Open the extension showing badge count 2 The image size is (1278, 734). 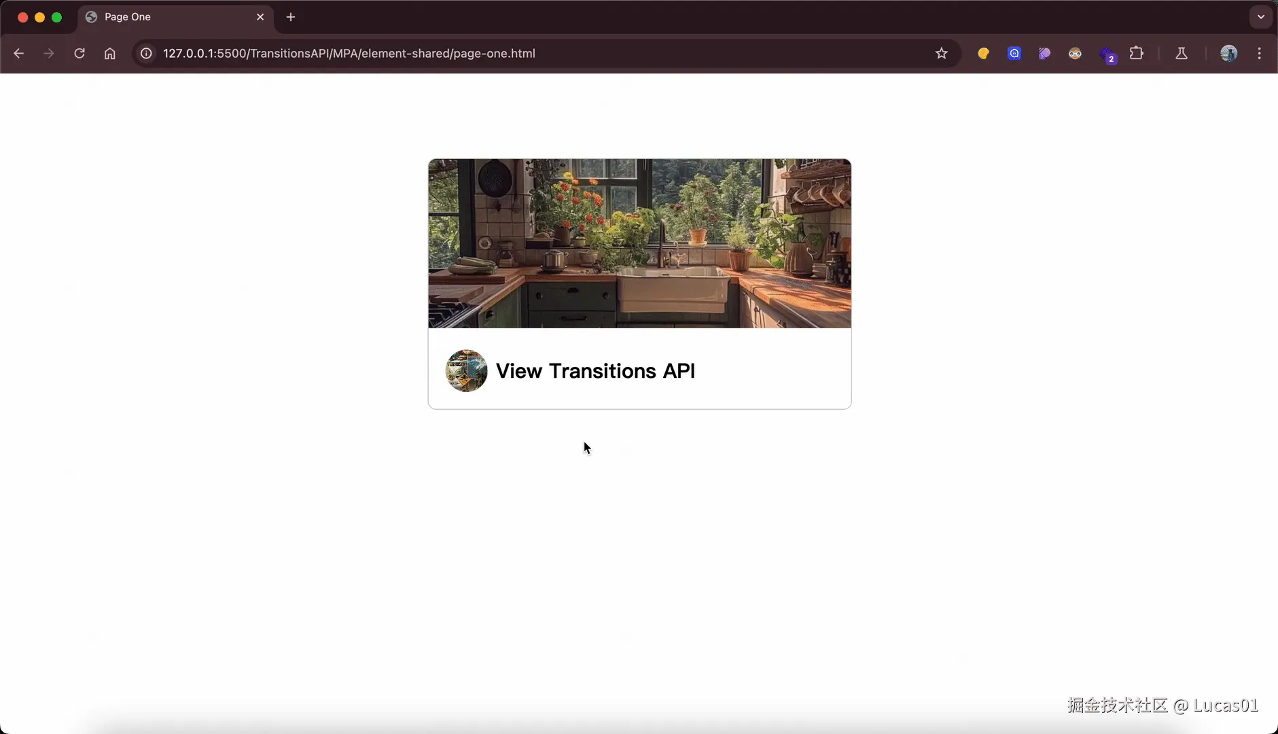pyautogui.click(x=1107, y=54)
